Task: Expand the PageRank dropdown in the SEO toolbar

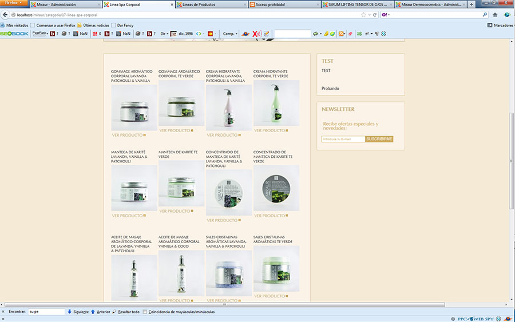Action: (40, 34)
